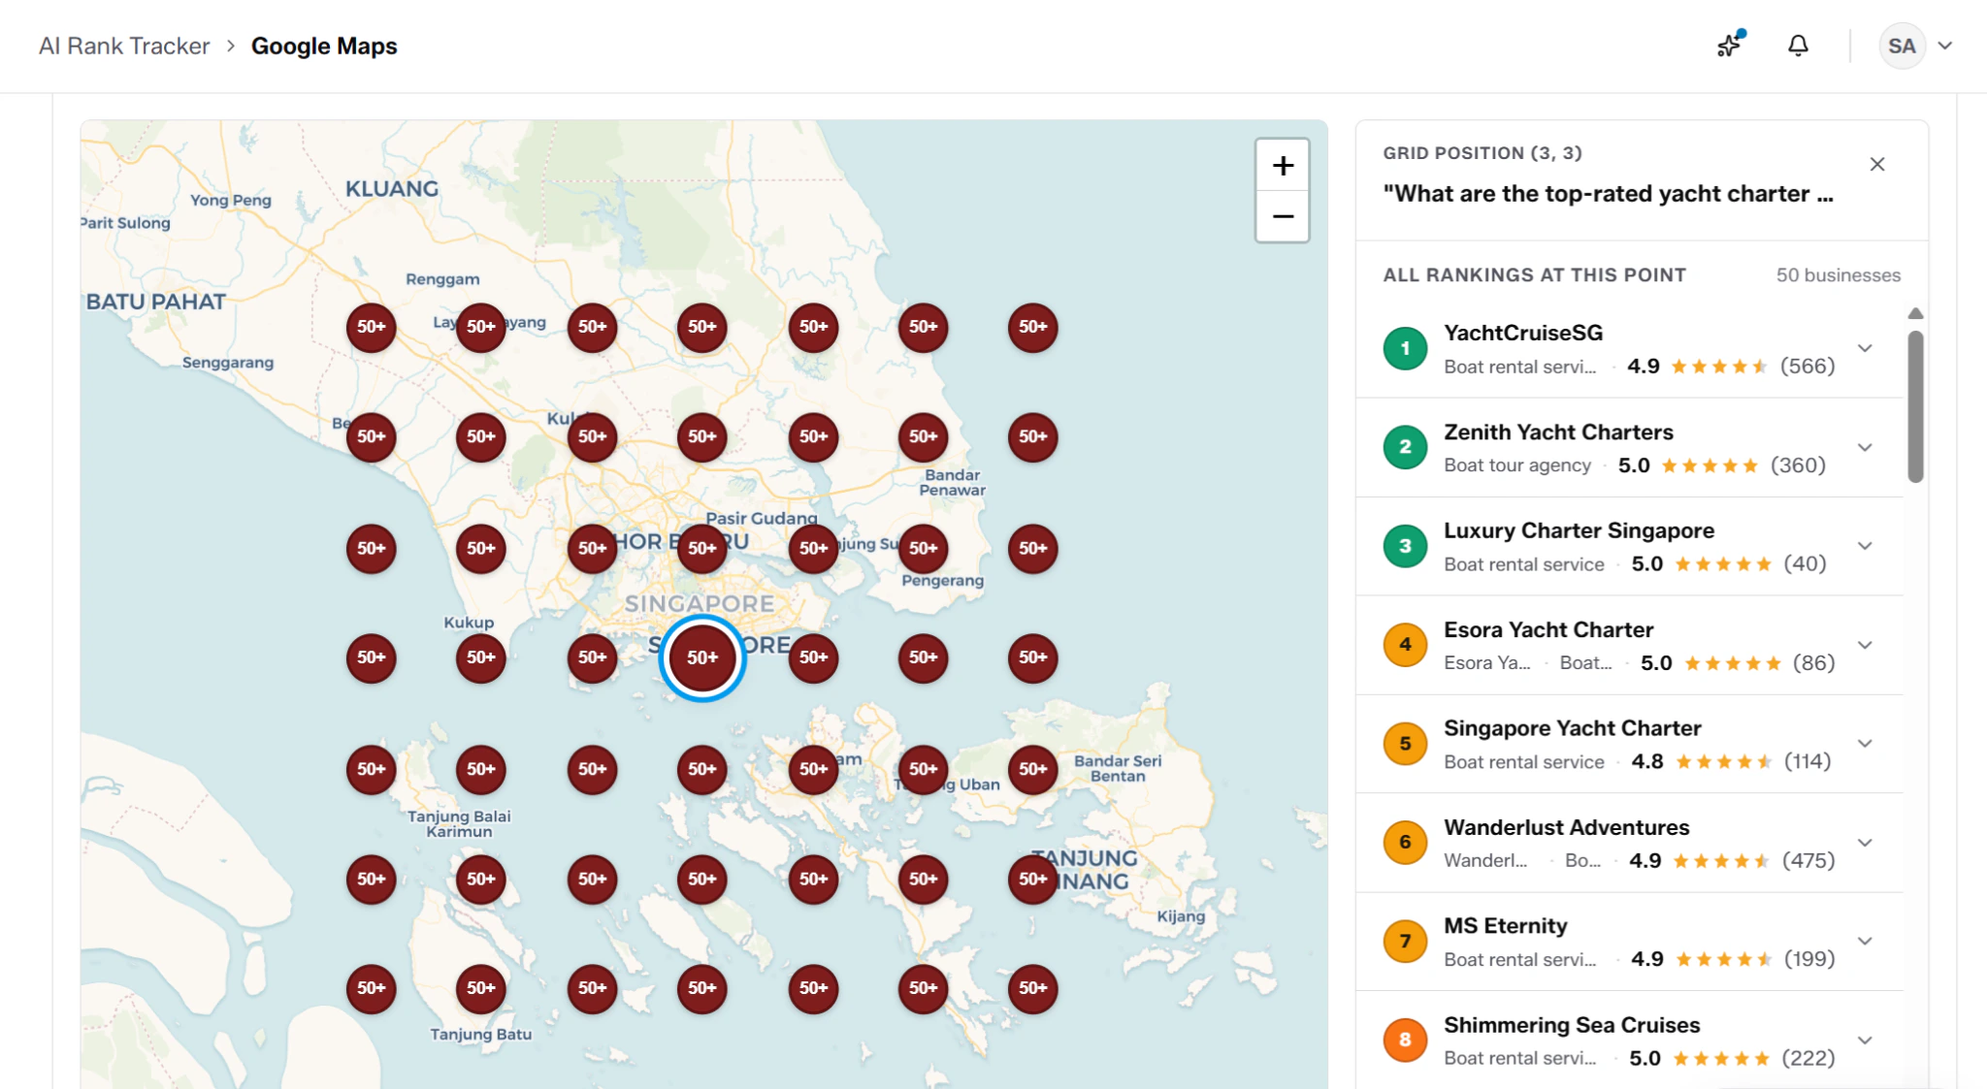This screenshot has width=1987, height=1089.
Task: Expand Wanderlust Adventures details
Action: (x=1865, y=843)
